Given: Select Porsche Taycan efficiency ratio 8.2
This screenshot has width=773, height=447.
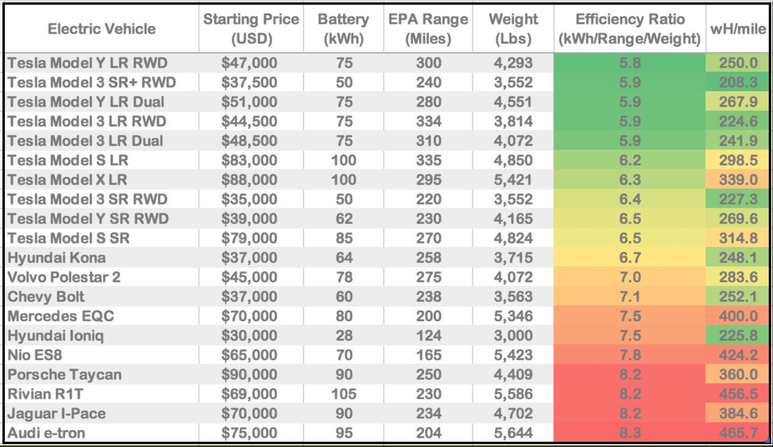Looking at the screenshot, I should click(630, 374).
